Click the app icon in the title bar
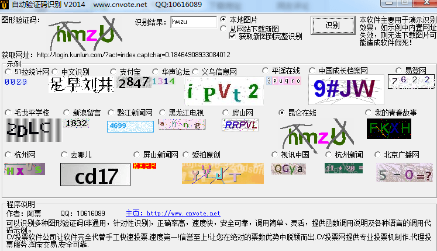Image resolution: width=437 pixels, height=251 pixels. click(x=6, y=5)
